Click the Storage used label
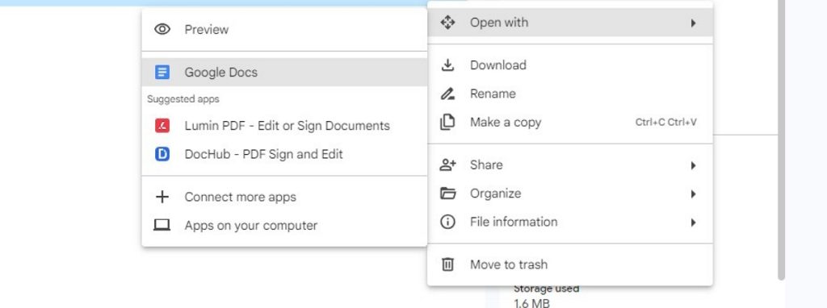827x308 pixels. pyautogui.click(x=546, y=289)
